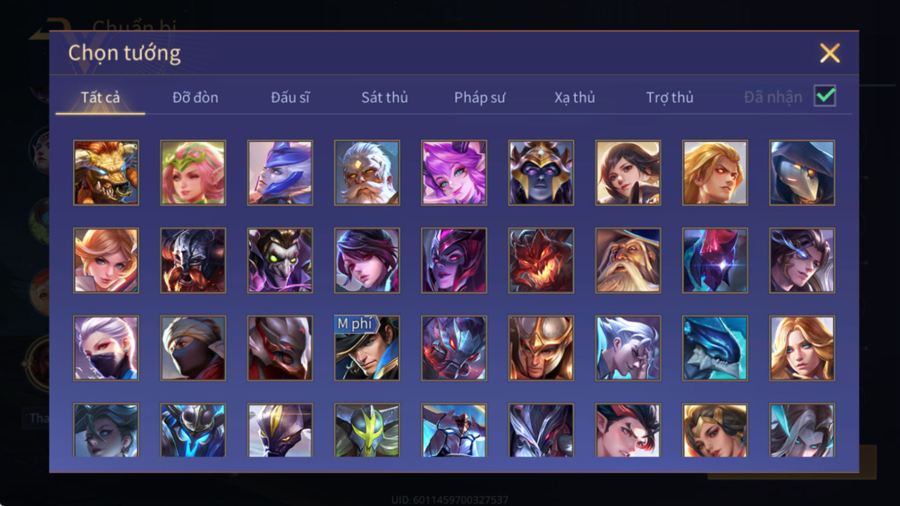
Task: Filter by 'Đấu sĩ' class tab
Action: [x=290, y=98]
